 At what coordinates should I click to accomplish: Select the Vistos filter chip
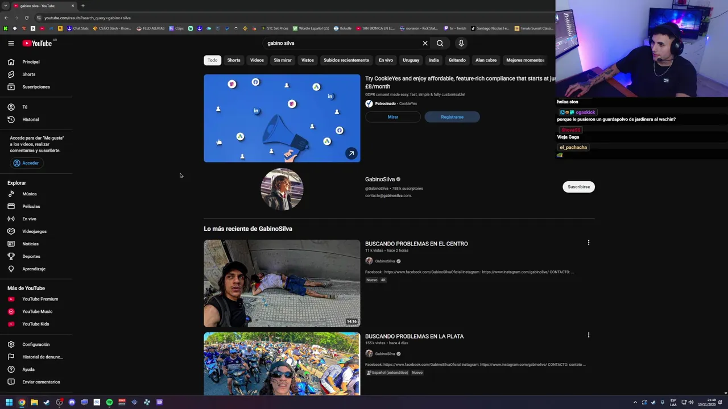[308, 60]
